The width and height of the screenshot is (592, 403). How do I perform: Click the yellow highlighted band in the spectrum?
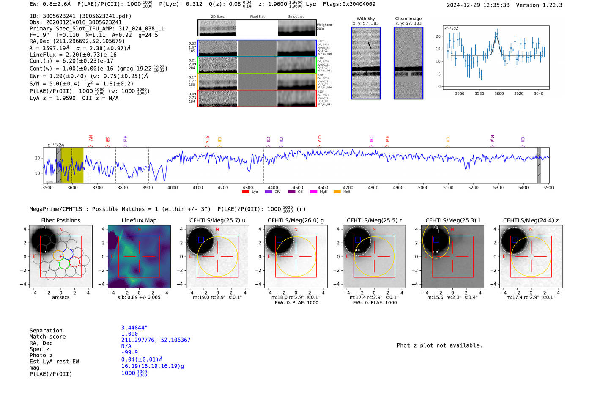point(72,165)
